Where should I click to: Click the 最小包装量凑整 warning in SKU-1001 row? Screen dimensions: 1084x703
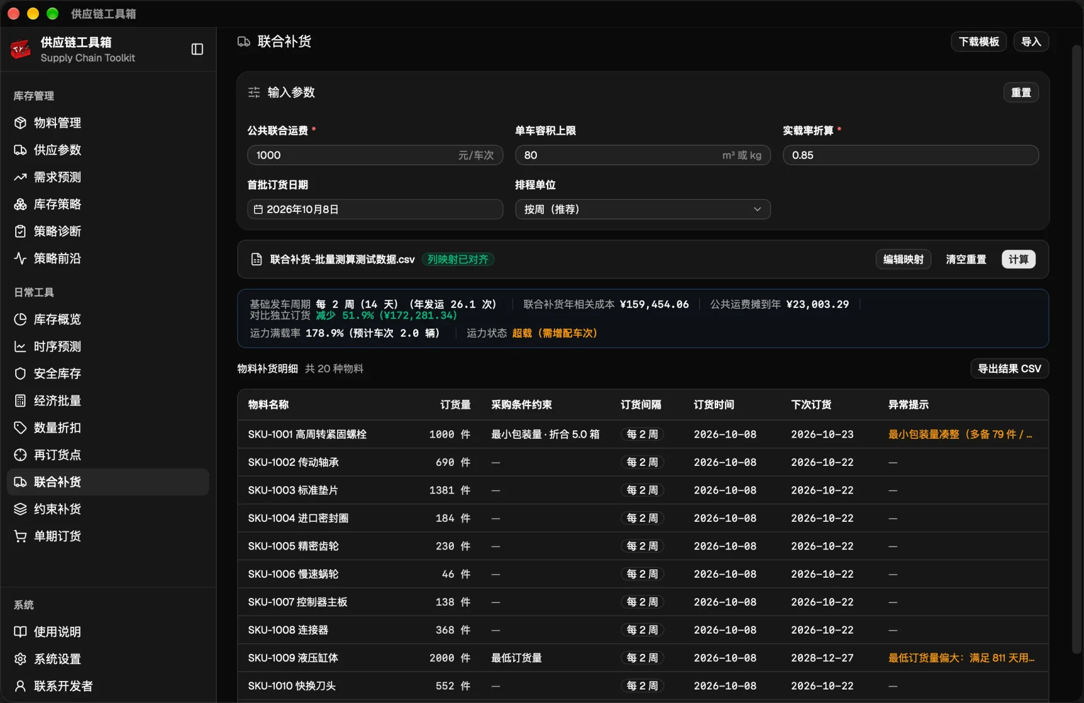point(960,434)
